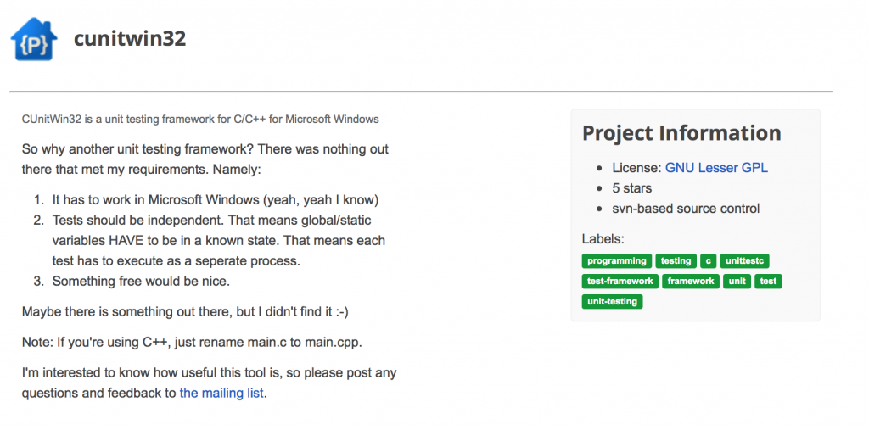Click the note about renaming main.c
Screen dimensions: 869x430
(x=192, y=343)
